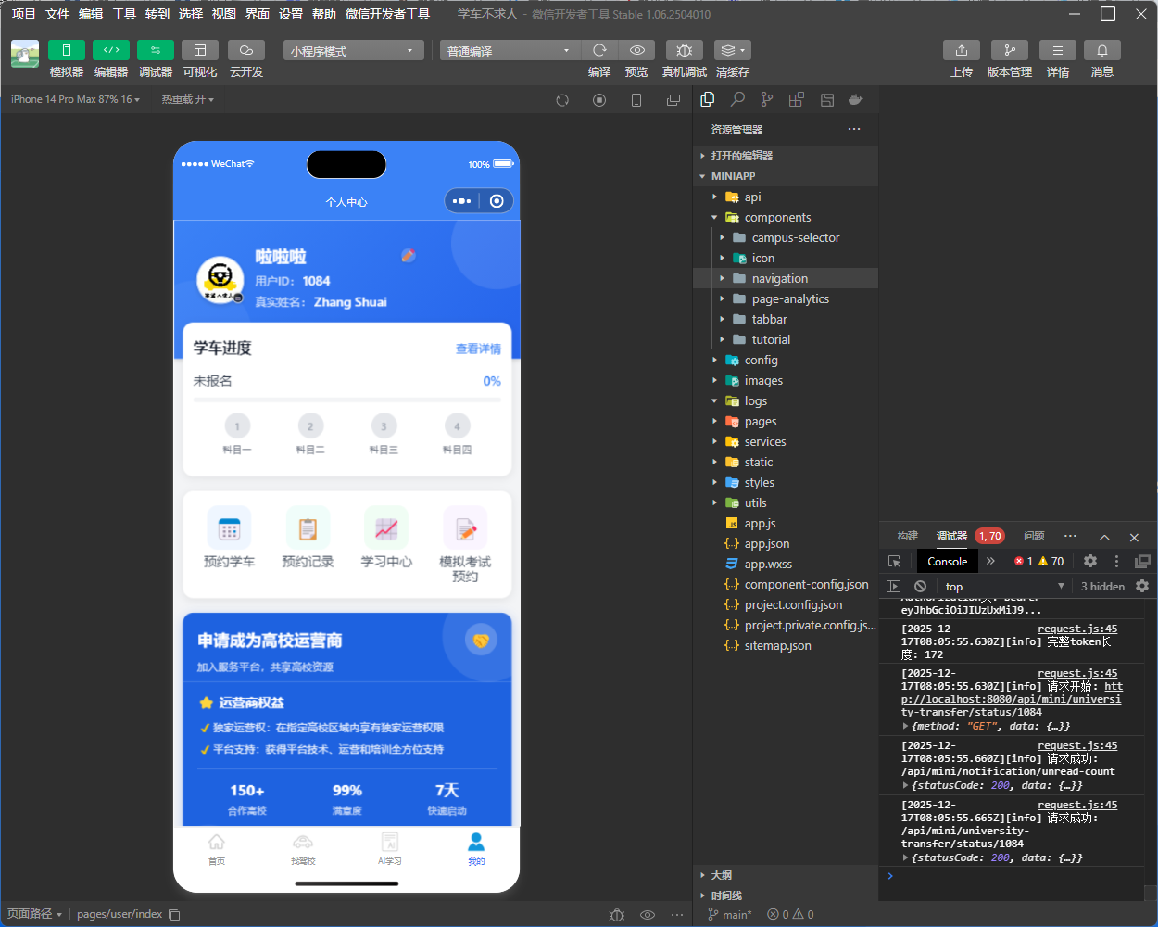This screenshot has height=927, width=1158.
Task: Open the 普通编译 compile mode dropdown
Action: [509, 50]
